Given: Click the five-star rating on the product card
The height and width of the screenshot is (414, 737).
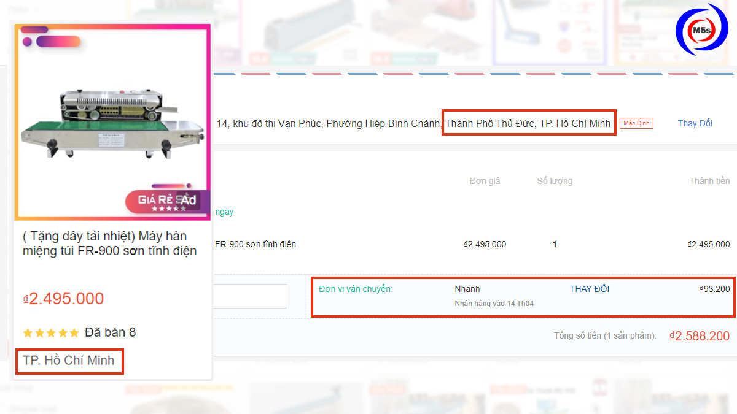Looking at the screenshot, I should pos(51,333).
